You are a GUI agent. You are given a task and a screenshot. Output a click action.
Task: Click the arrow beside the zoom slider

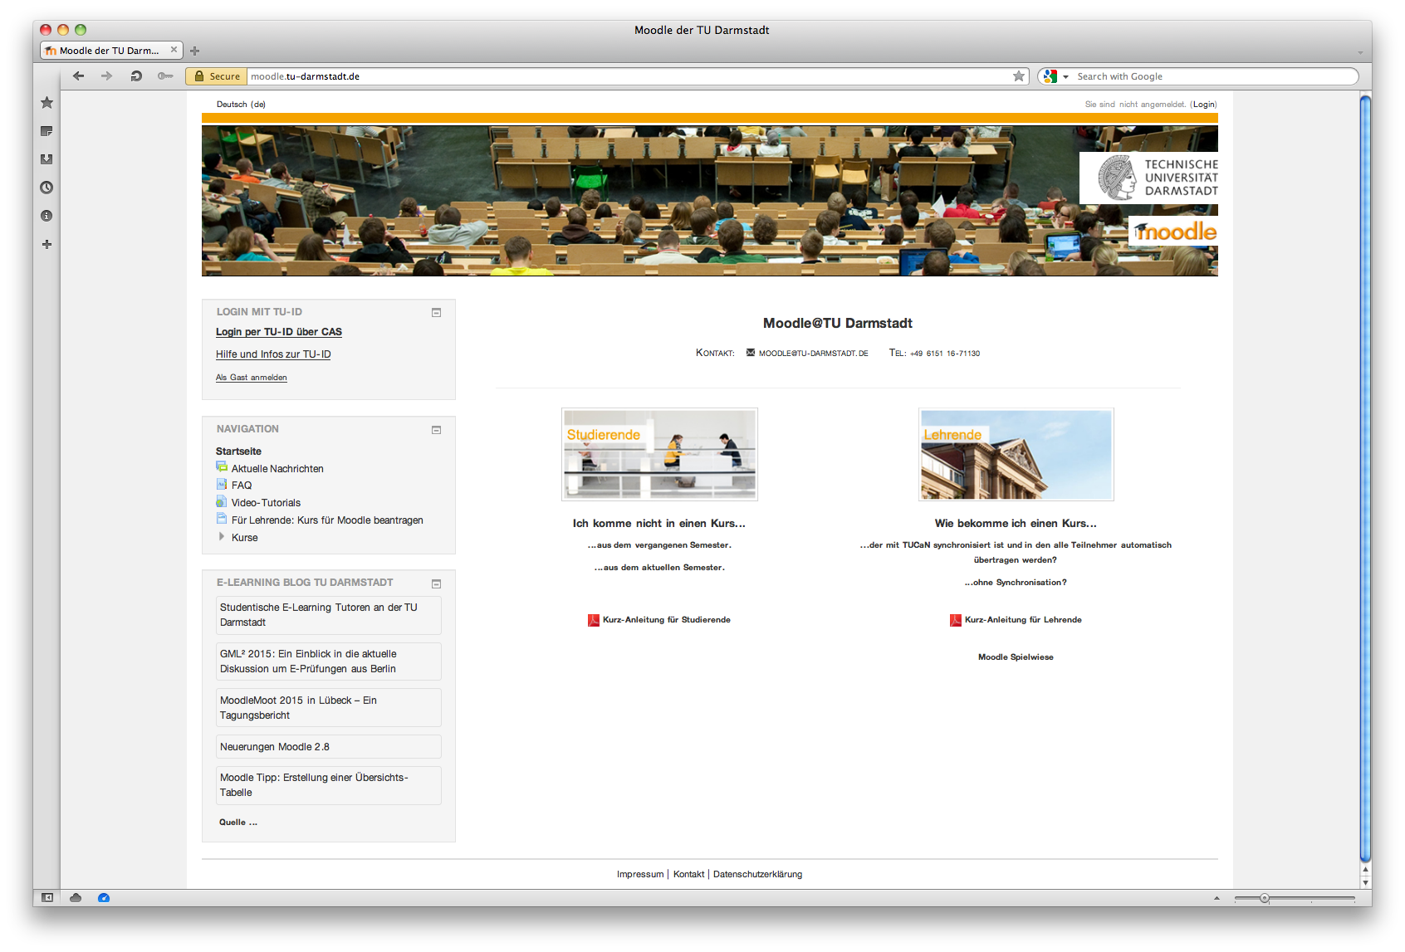click(x=1217, y=898)
